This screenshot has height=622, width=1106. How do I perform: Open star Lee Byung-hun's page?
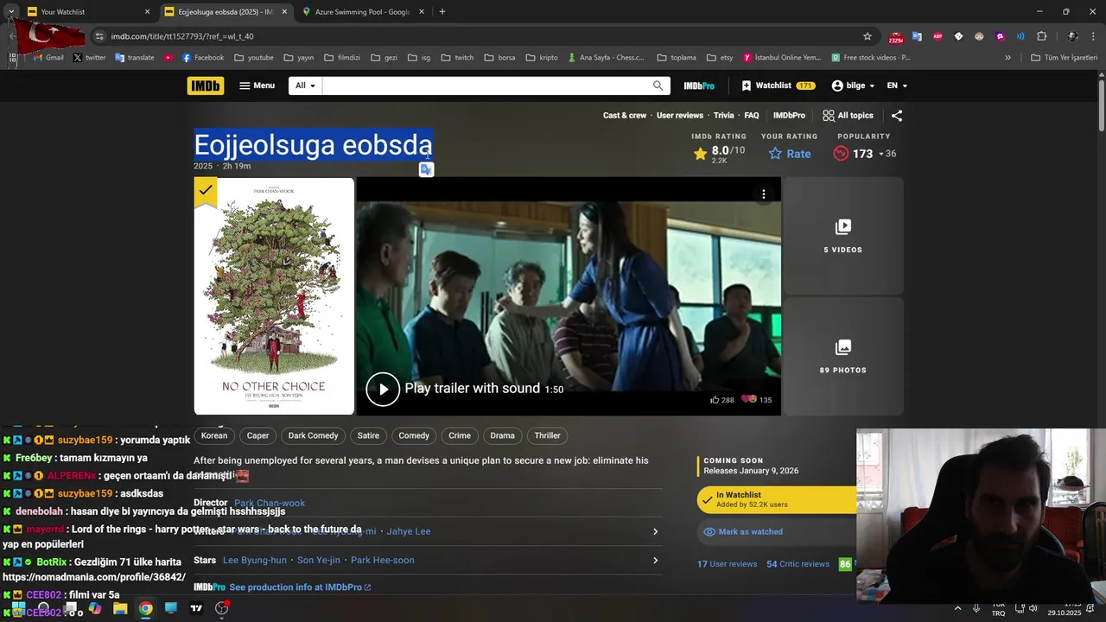coord(255,560)
